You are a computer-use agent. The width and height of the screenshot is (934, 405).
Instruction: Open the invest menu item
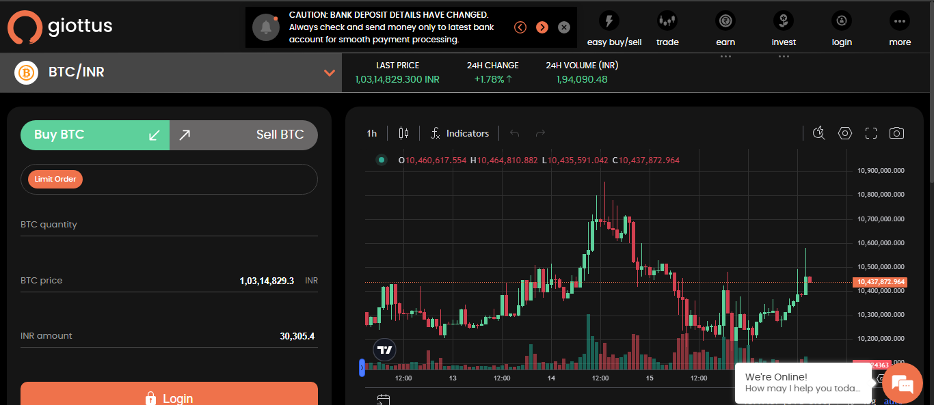pos(784,29)
